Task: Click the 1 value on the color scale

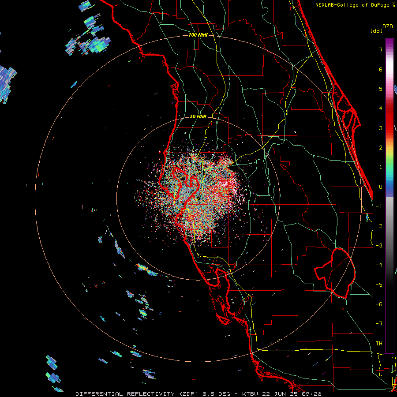Action: point(381,167)
